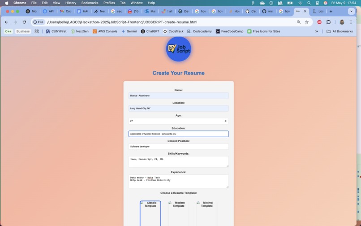This screenshot has width=361, height=226.
Task: Open the CUNYFirst bookmark
Action: 56,31
